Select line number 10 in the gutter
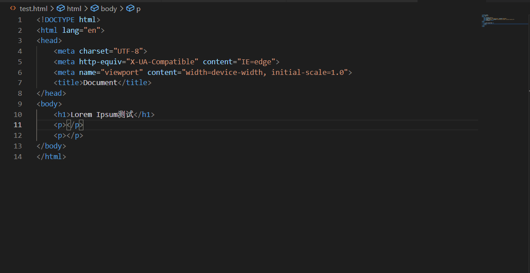The height and width of the screenshot is (273, 530). (x=18, y=114)
